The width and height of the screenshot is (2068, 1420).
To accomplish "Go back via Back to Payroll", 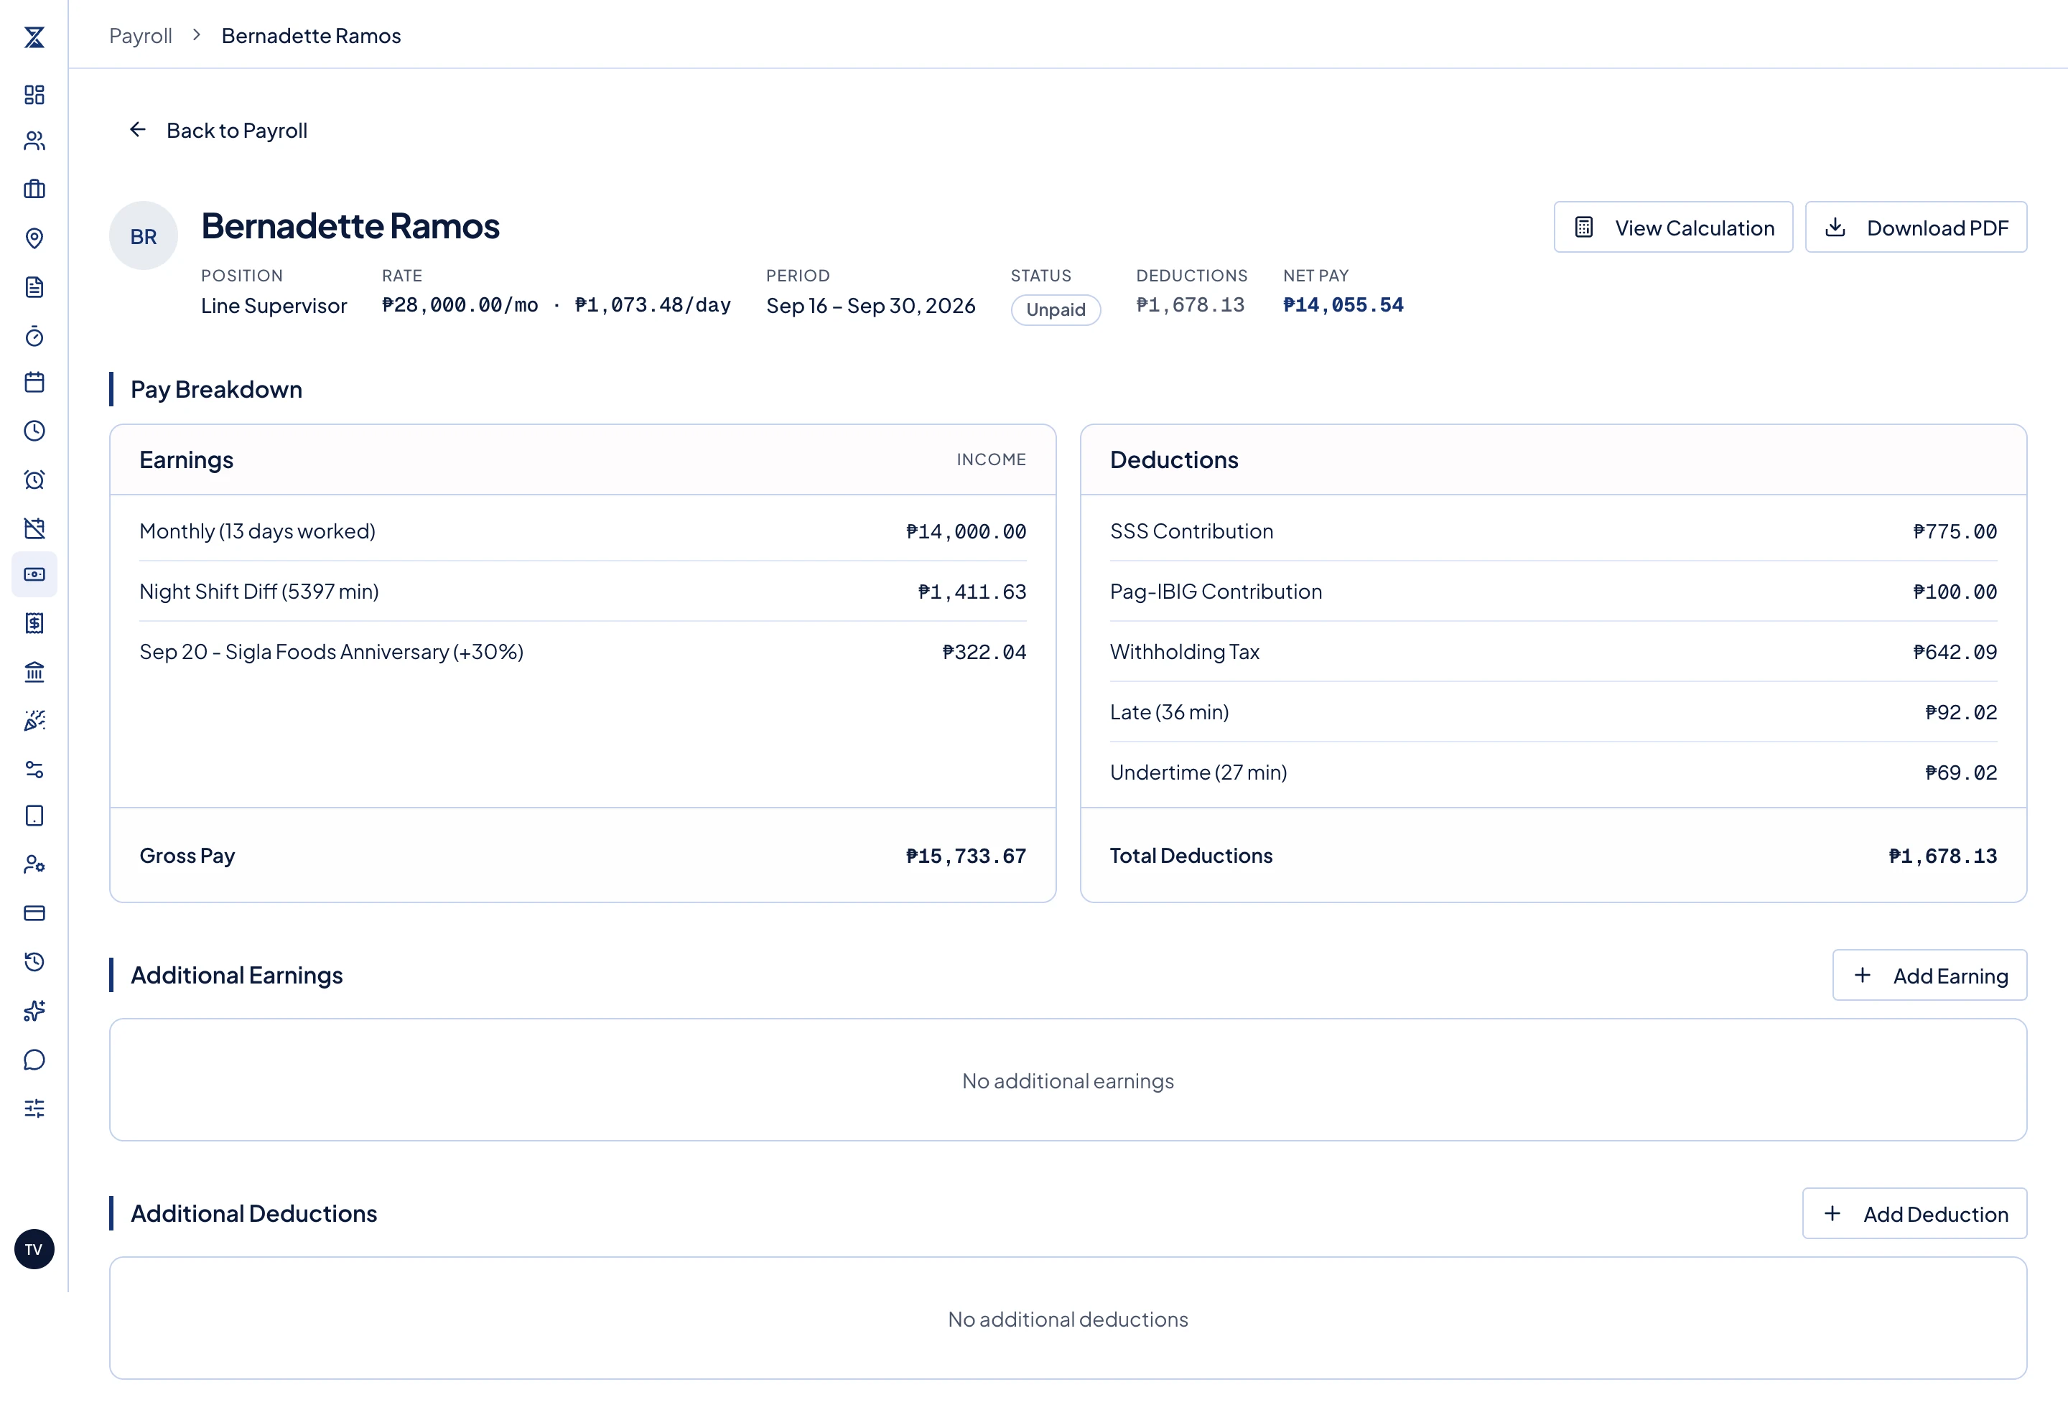I will coord(218,131).
